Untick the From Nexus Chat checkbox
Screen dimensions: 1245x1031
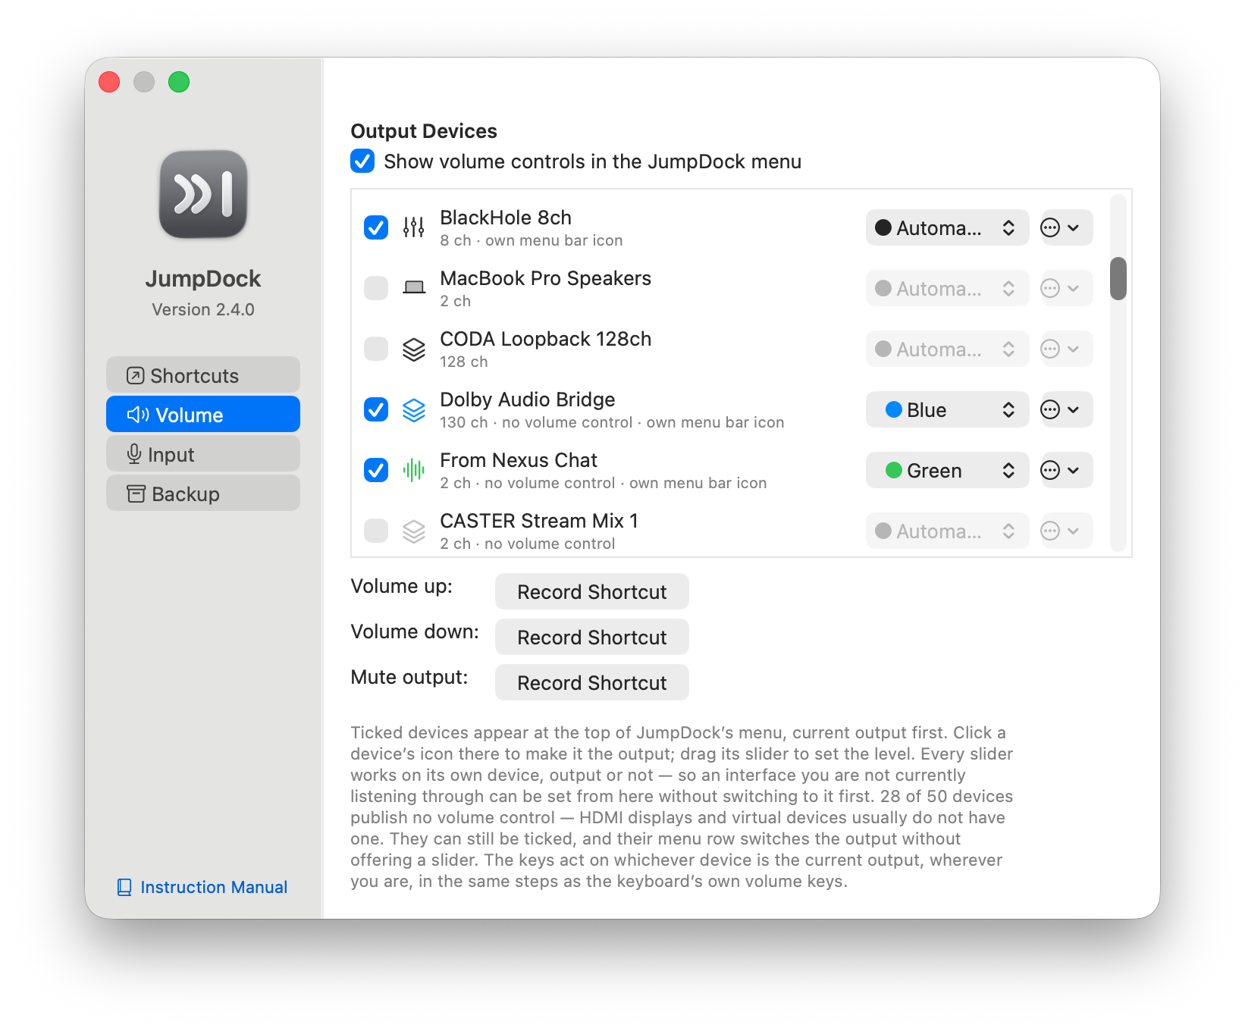(376, 470)
